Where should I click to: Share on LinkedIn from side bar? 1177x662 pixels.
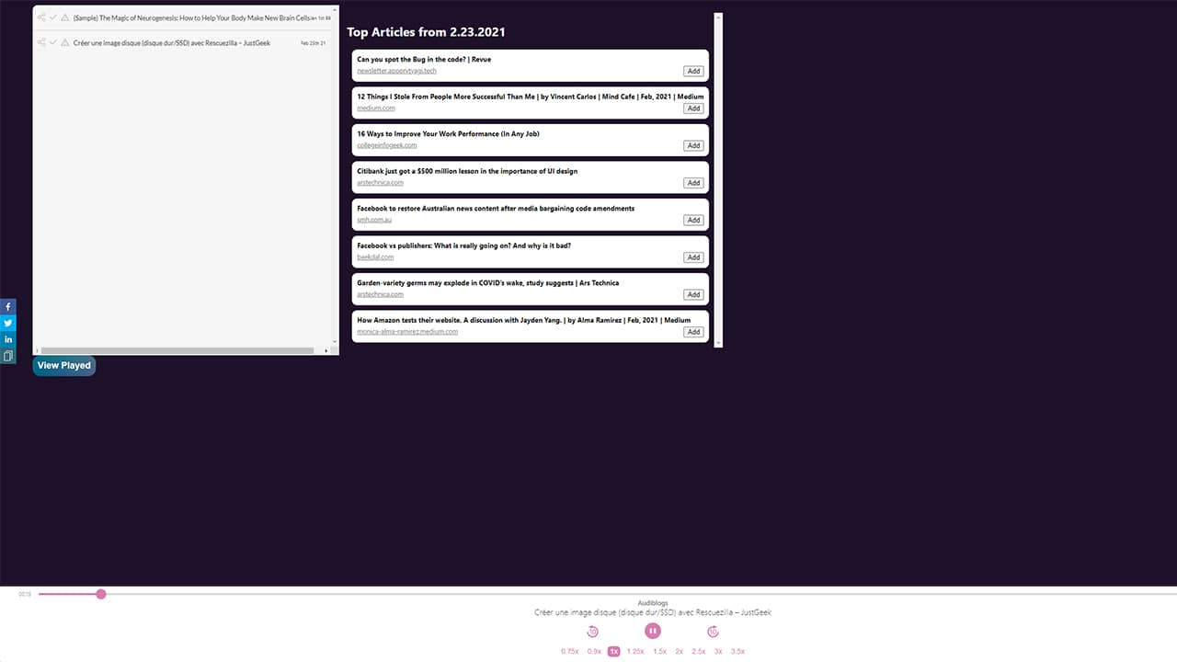pyautogui.click(x=8, y=339)
